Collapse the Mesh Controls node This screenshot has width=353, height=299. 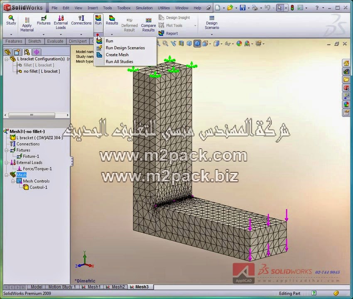(x=13, y=181)
